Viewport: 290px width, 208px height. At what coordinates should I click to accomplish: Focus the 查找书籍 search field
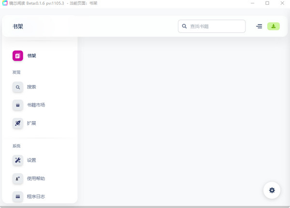click(x=216, y=26)
